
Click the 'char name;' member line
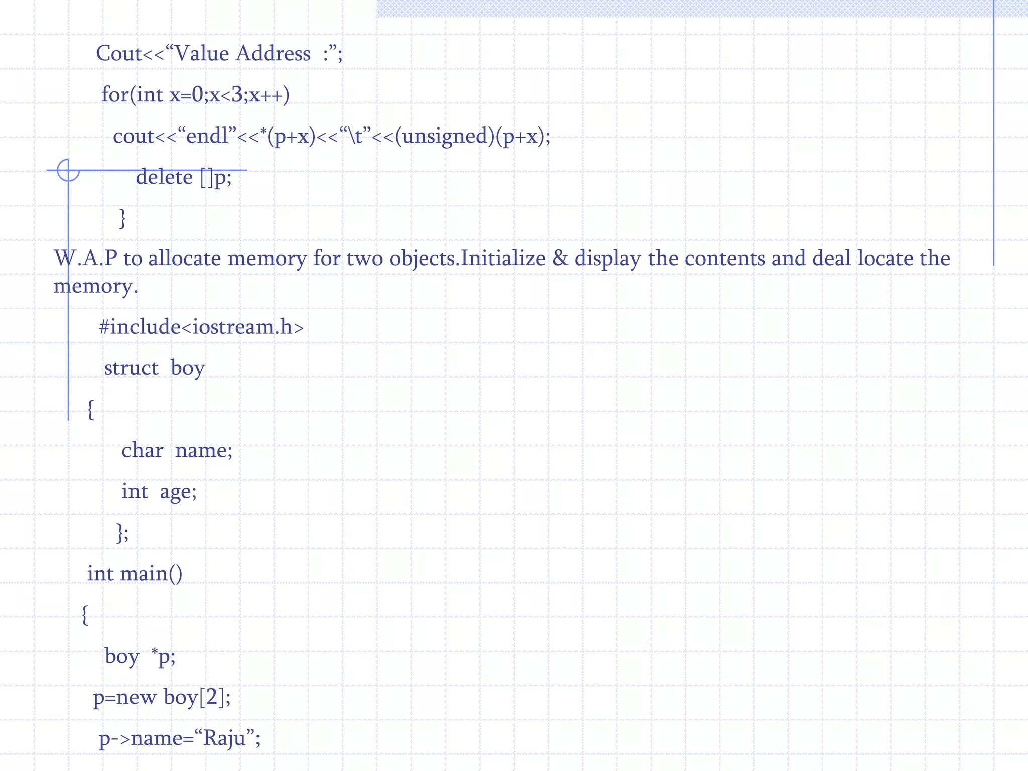(x=177, y=450)
